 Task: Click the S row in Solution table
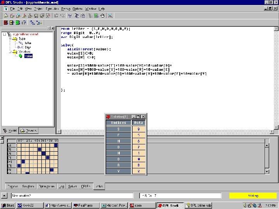click(x=126, y=129)
